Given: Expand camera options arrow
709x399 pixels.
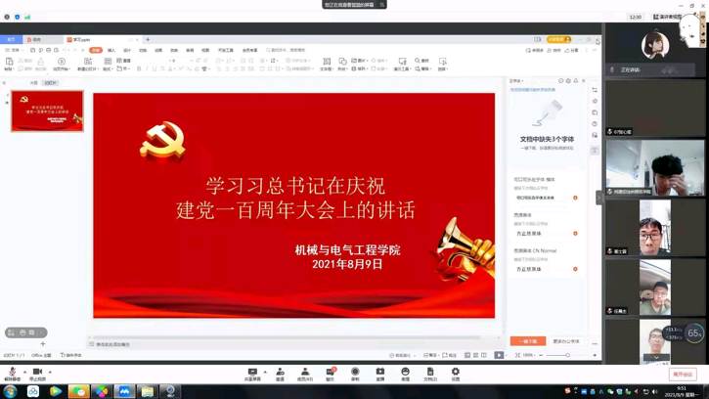Looking at the screenshot, I should point(50,372).
